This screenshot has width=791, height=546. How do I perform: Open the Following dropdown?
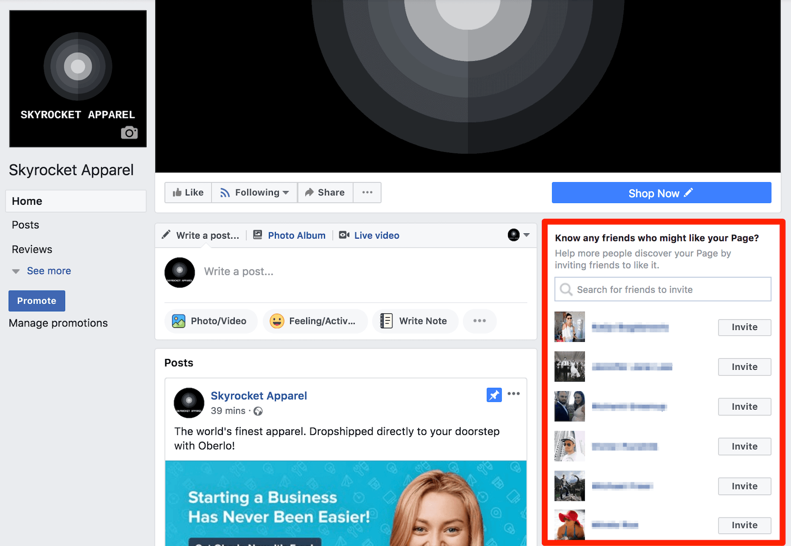point(254,192)
